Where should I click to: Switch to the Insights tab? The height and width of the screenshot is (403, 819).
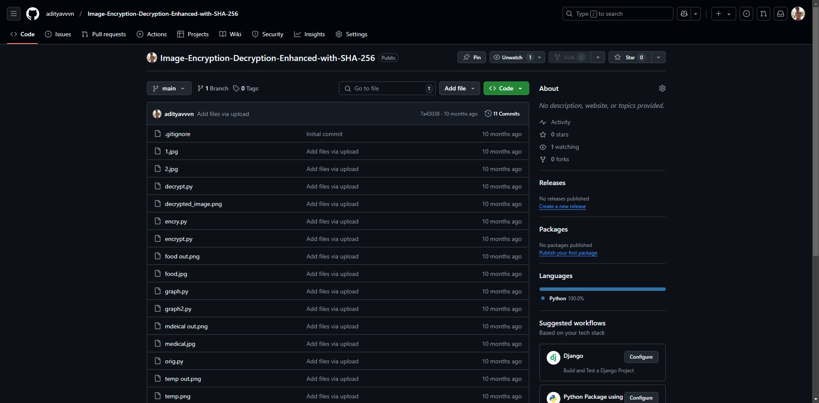click(309, 34)
